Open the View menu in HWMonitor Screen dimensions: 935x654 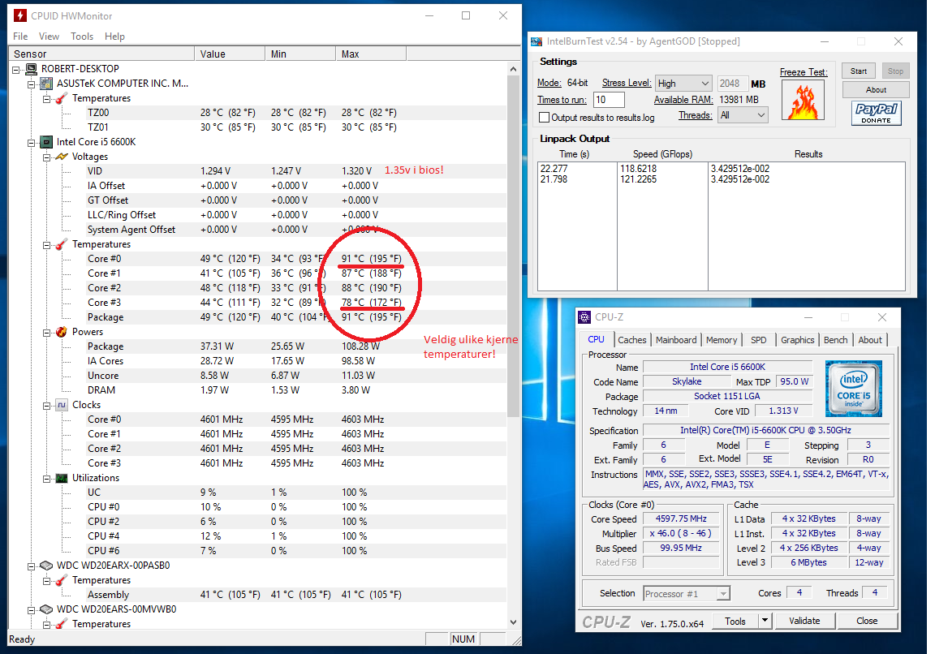tap(49, 37)
